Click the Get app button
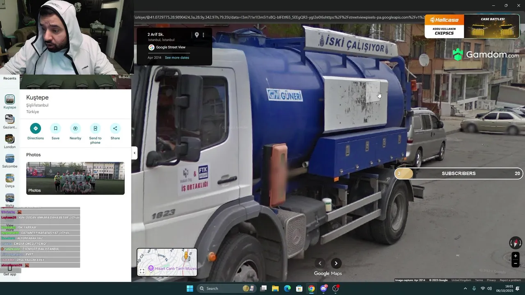This screenshot has width=525, height=295. coord(10,271)
